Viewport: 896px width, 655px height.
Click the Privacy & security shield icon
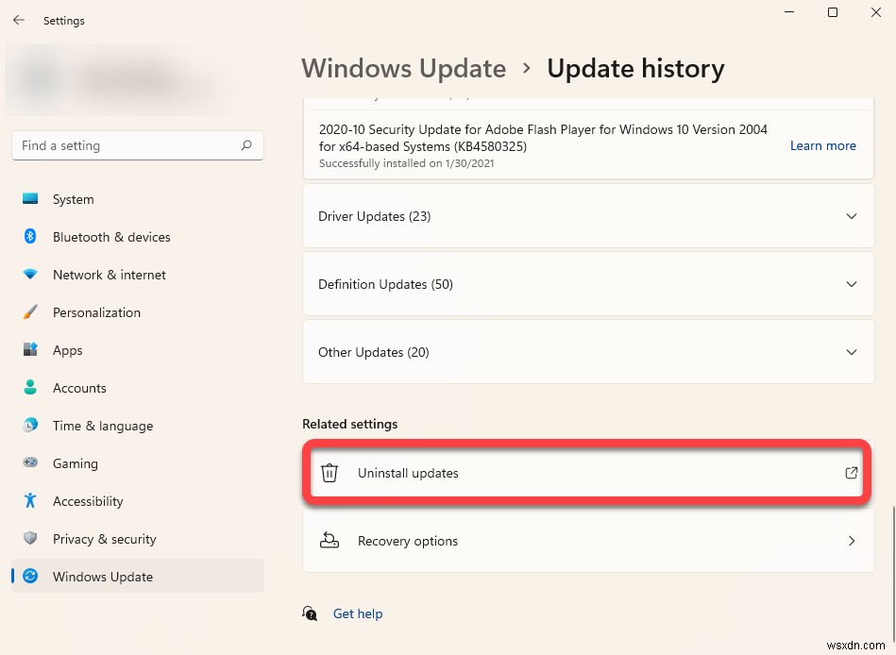(31, 539)
